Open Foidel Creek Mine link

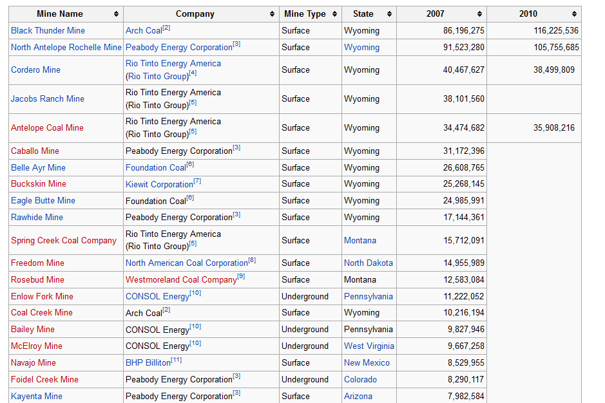pyautogui.click(x=44, y=379)
